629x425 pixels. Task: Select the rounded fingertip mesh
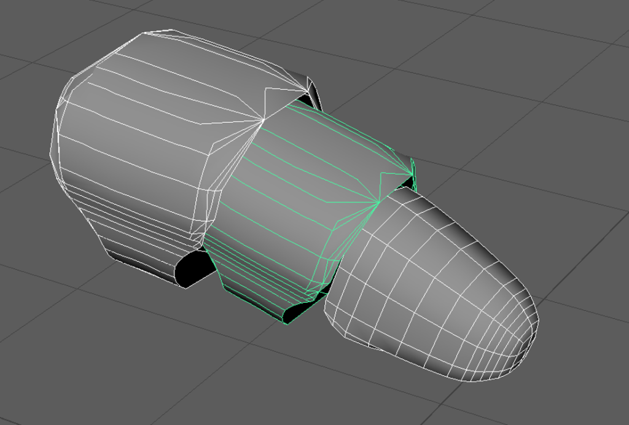click(x=430, y=283)
